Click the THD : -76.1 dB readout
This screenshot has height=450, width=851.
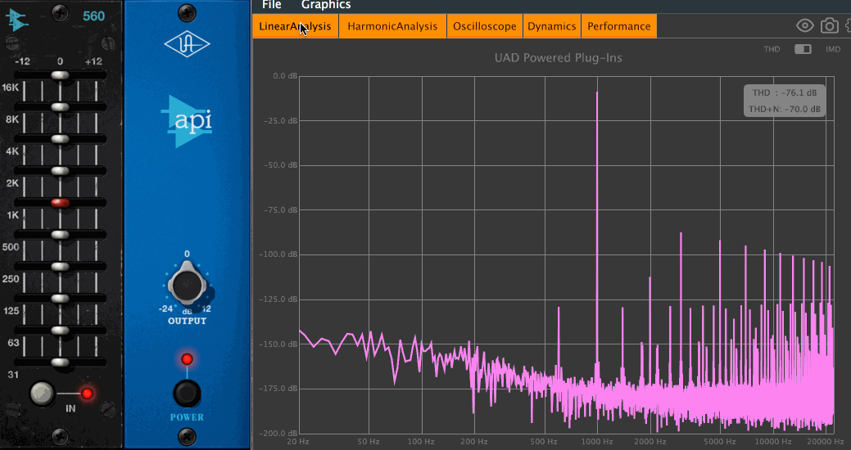pos(784,92)
